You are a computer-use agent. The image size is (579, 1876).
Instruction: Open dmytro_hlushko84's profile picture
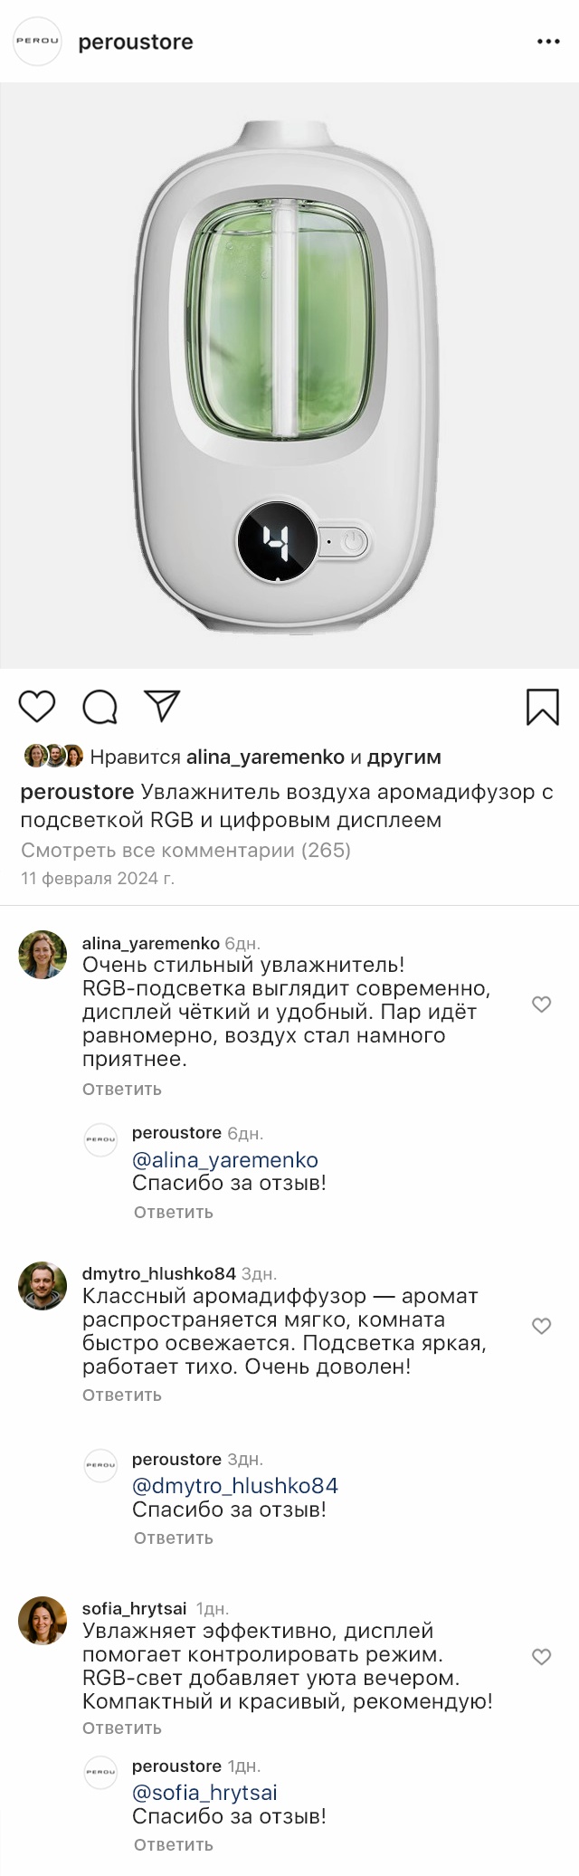[43, 1285]
